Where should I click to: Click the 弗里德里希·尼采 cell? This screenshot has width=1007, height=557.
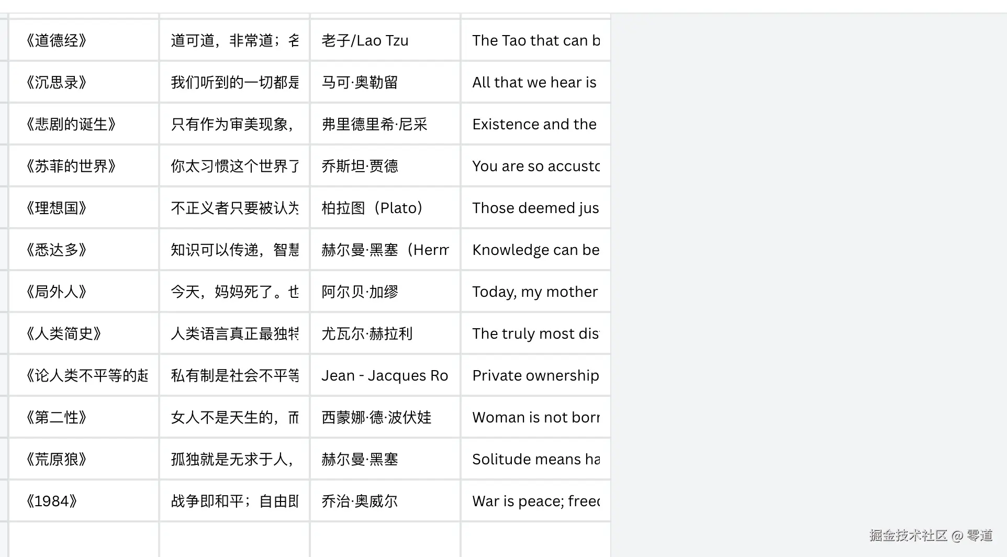pyautogui.click(x=385, y=124)
